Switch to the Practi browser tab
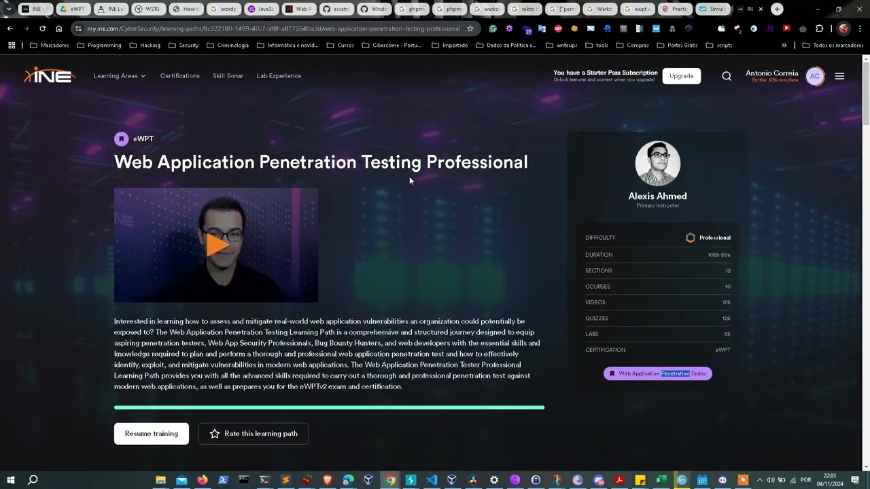870x489 pixels. tap(674, 9)
